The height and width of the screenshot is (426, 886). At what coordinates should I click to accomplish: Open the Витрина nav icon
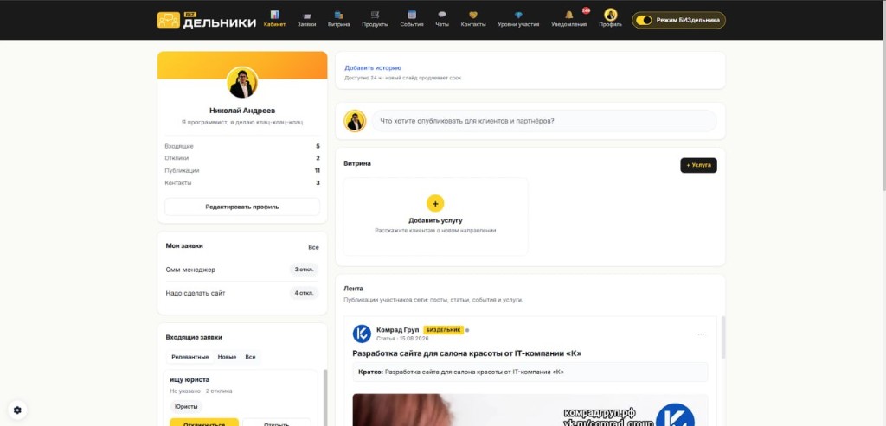tap(338, 16)
